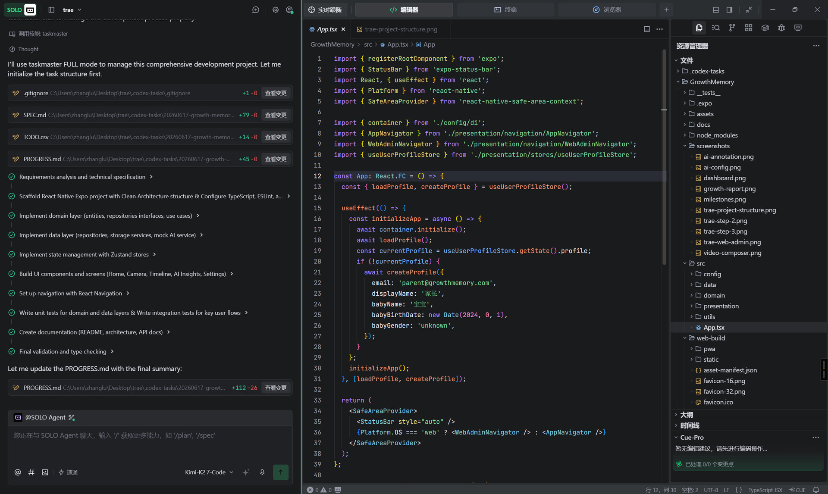
Task: Open the Explorer files icon in sidebar
Action: (x=699, y=28)
